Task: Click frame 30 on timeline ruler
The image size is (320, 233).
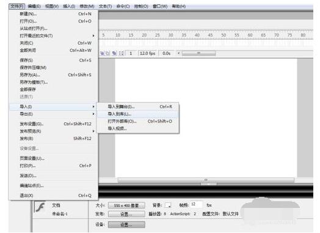Action: tap(170, 35)
